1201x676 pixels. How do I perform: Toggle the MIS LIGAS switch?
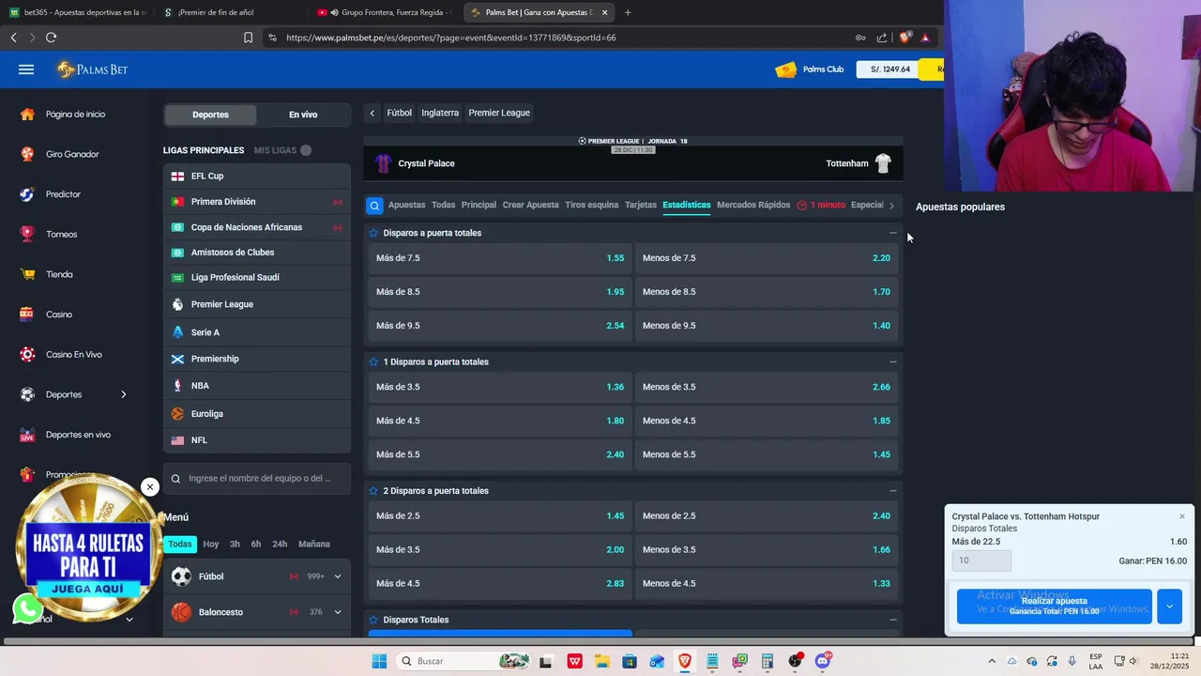306,150
